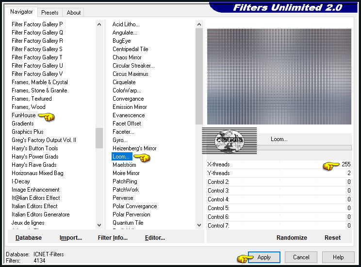This screenshot has width=361, height=267.
Task: Click the Loom filter preview image
Action: point(279,77)
